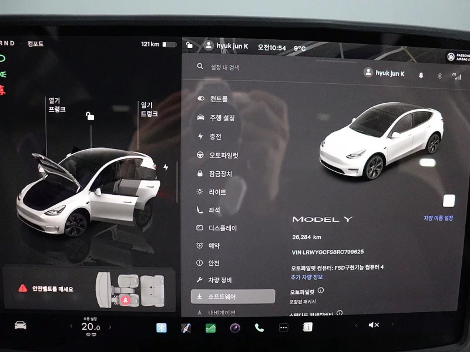Tap the car status icon at bottom left
Screen dimensions: 470x352
point(19,325)
